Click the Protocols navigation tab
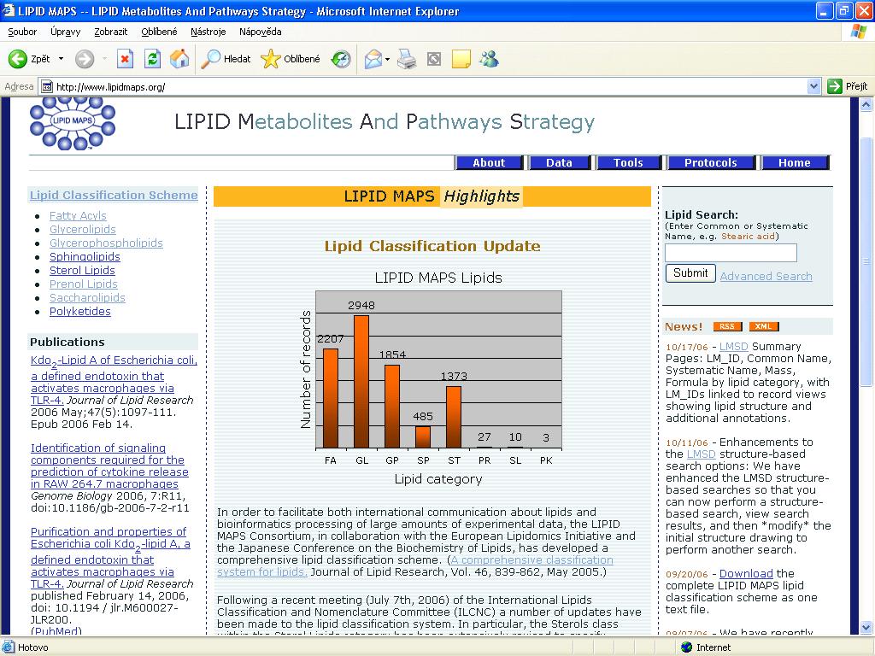875x656 pixels. pyautogui.click(x=711, y=162)
